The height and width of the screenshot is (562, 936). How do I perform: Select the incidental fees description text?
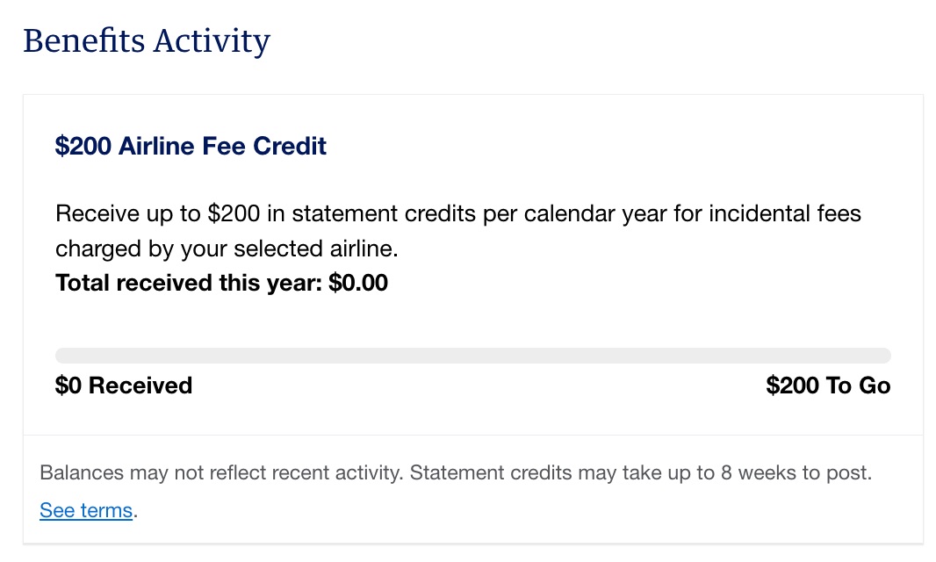(457, 230)
